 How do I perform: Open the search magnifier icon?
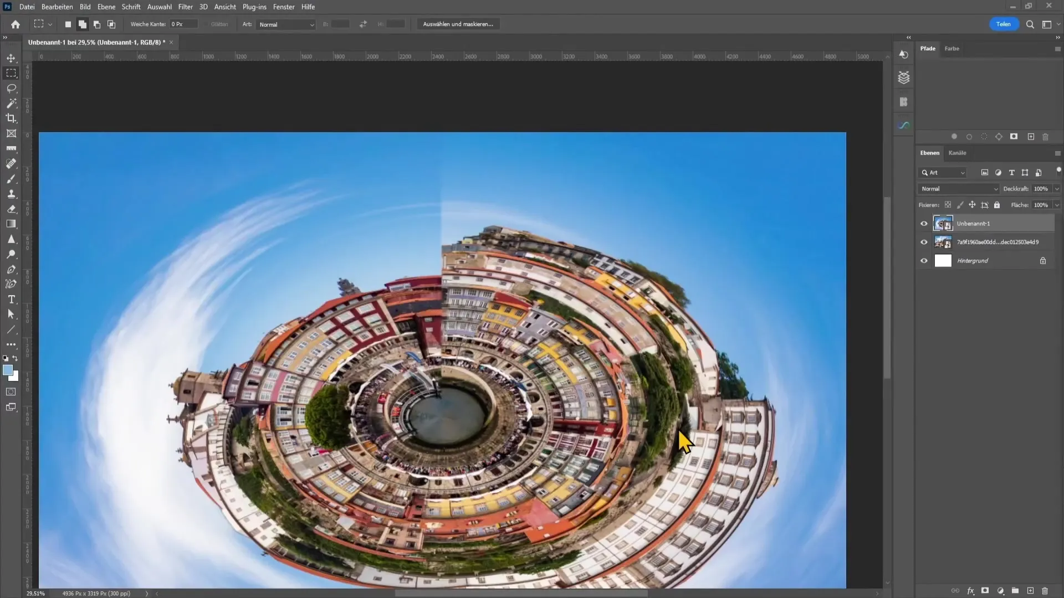(x=1030, y=24)
